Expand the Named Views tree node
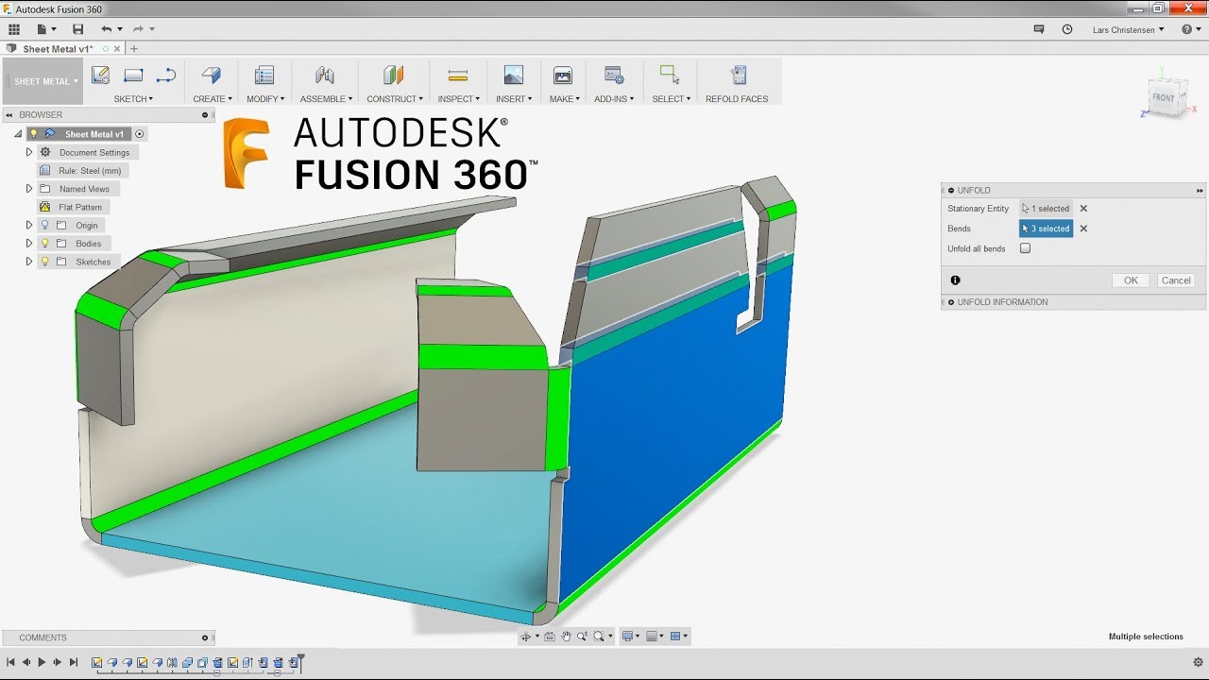This screenshot has height=680, width=1209. coord(28,189)
